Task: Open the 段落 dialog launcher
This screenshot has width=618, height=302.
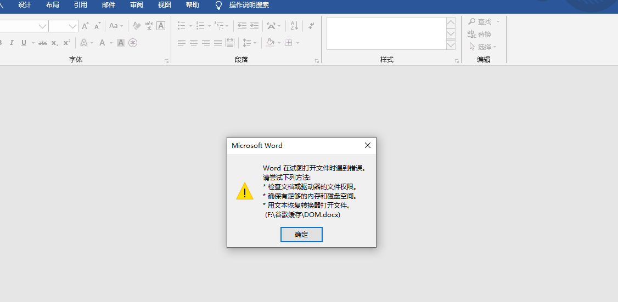Action: 317,61
